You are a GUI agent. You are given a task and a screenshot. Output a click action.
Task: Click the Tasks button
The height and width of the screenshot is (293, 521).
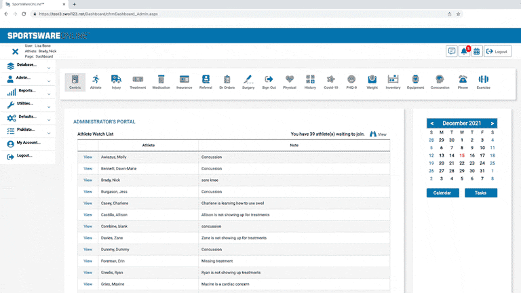pos(481,193)
